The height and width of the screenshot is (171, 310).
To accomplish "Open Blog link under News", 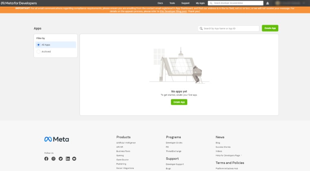I will (x=218, y=142).
